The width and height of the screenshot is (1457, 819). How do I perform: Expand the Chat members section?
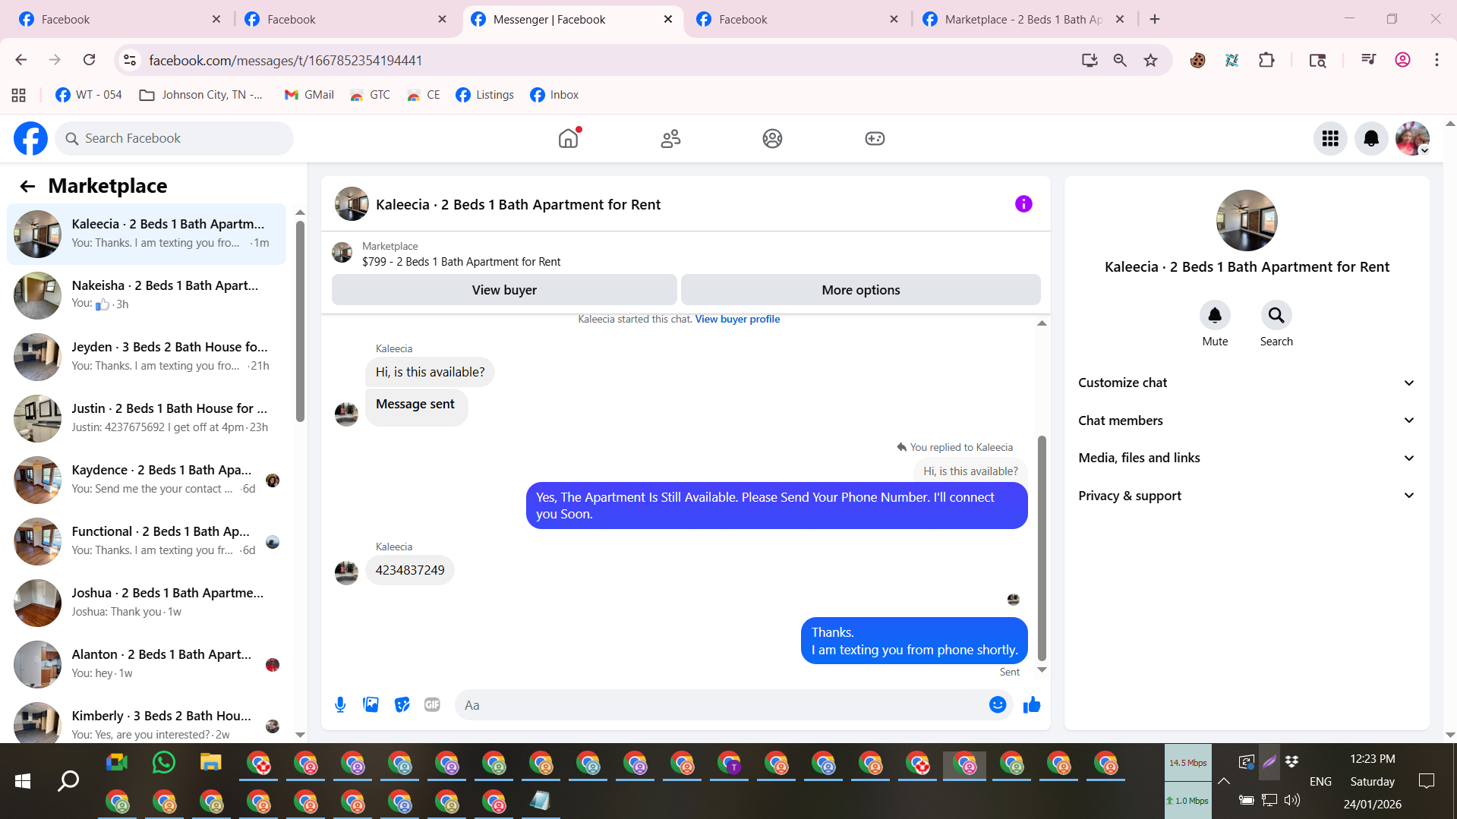[1246, 421]
